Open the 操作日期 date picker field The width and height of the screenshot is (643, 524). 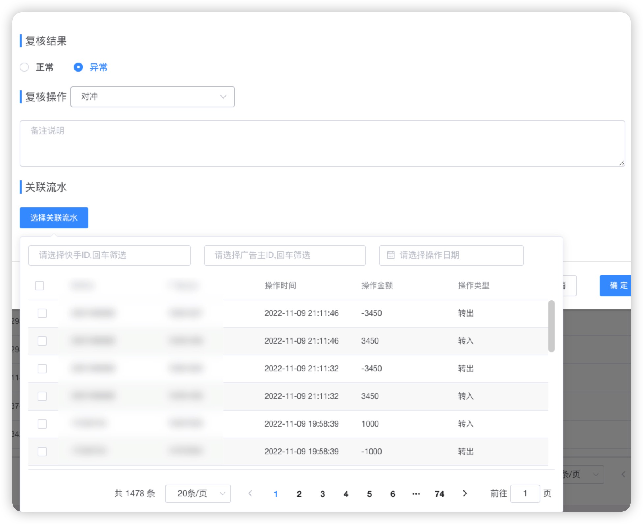tap(451, 255)
